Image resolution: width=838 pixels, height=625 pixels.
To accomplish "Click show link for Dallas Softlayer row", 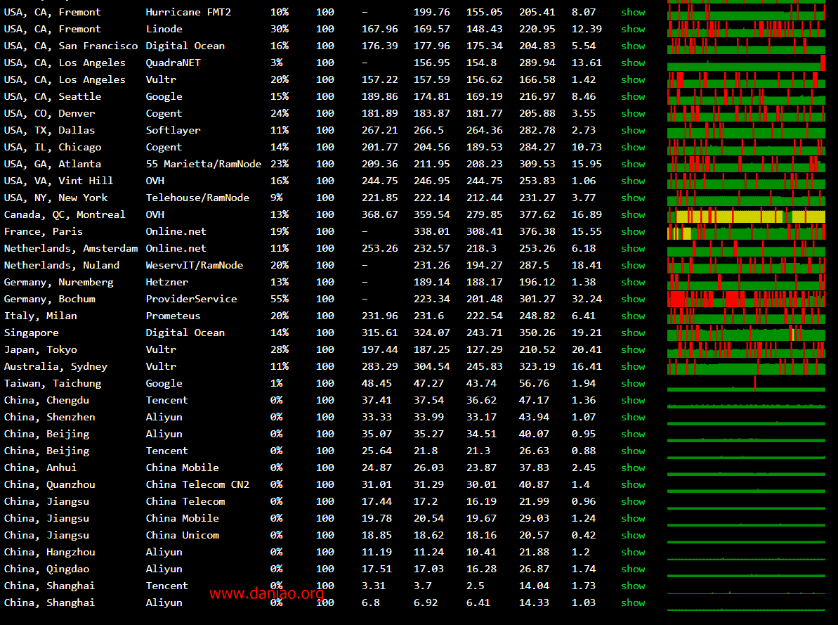I will 633,130.
